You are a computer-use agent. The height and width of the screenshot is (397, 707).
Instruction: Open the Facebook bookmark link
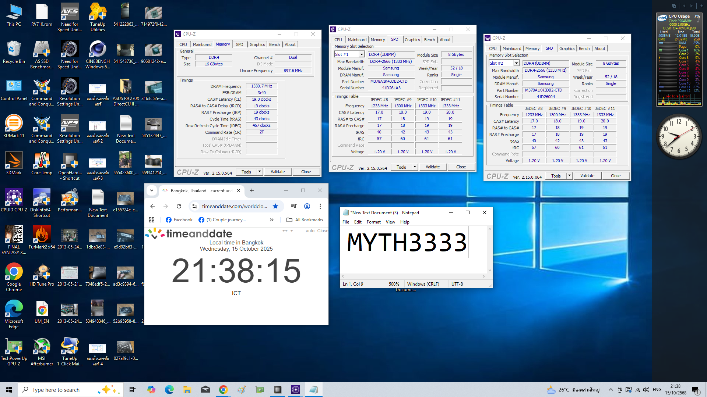(179, 220)
